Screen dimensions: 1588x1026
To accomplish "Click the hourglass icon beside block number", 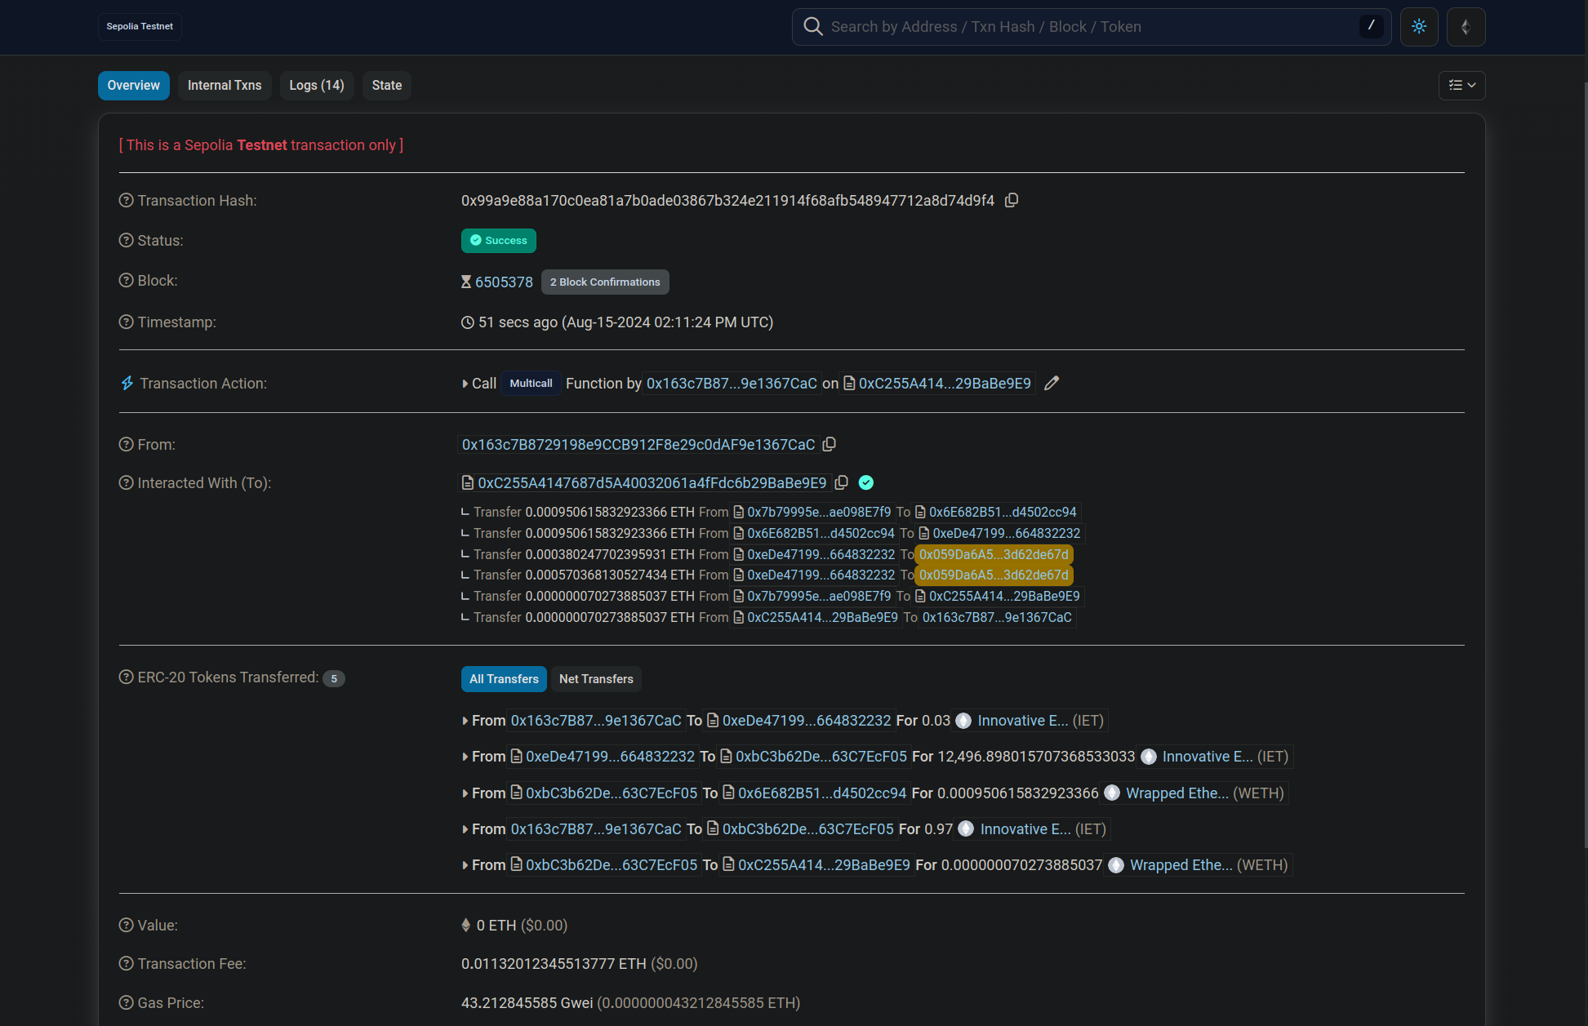I will click(466, 282).
